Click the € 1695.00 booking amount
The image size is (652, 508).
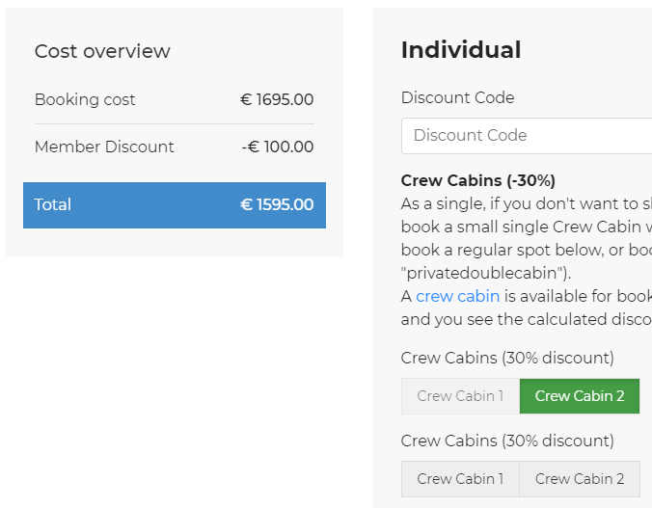click(277, 100)
